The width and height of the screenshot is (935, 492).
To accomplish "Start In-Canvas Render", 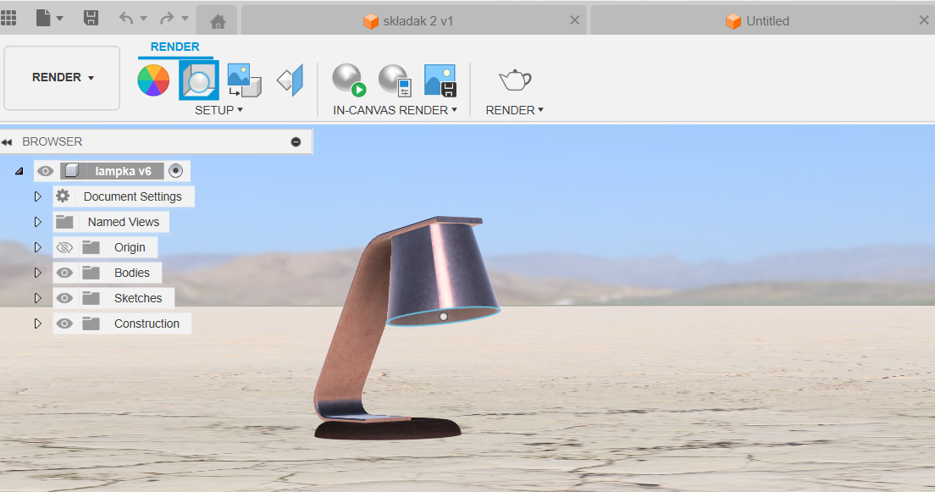I will [x=349, y=80].
